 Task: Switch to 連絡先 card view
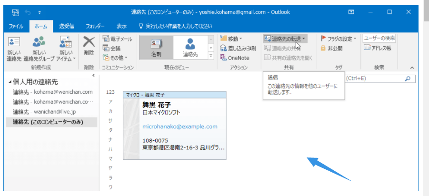coord(190,48)
